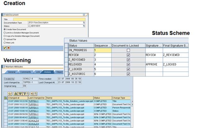
Task: Click the yellow Title input field
Action: pyautogui.click(x=49, y=19)
